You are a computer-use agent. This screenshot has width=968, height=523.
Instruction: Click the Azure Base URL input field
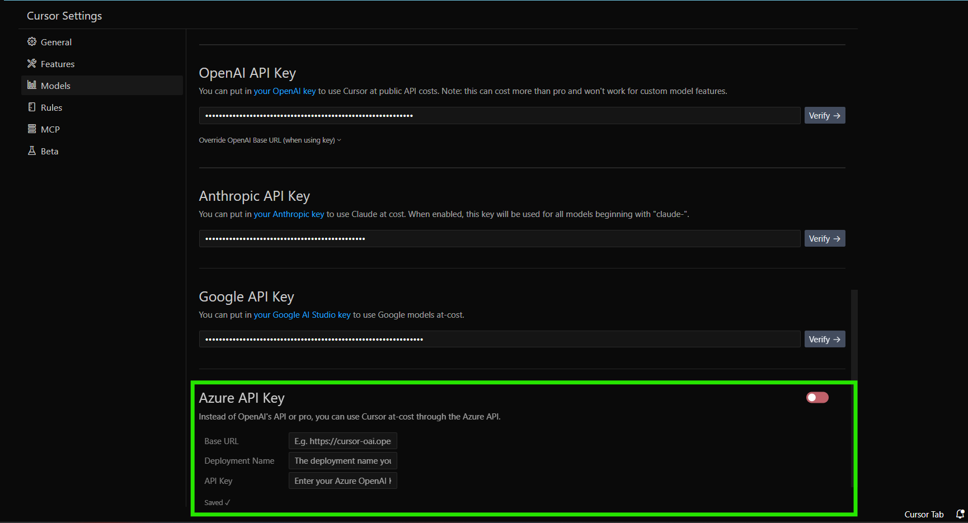point(342,441)
